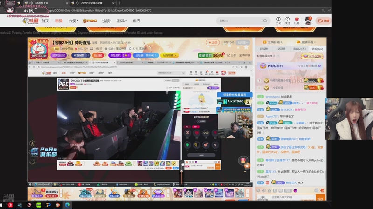373x209 pixels.
Task: Close the floating red packet widget
Action: [x=247, y=157]
